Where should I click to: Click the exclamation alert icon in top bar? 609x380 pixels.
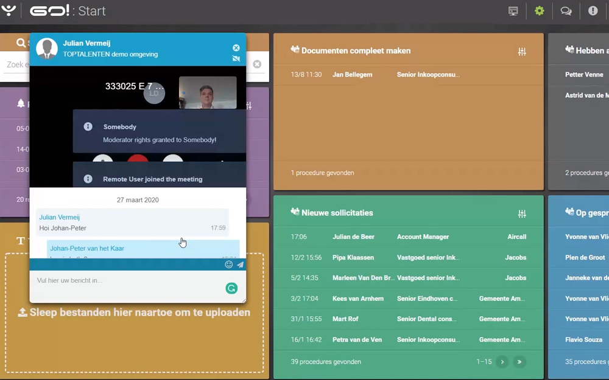pos(593,11)
